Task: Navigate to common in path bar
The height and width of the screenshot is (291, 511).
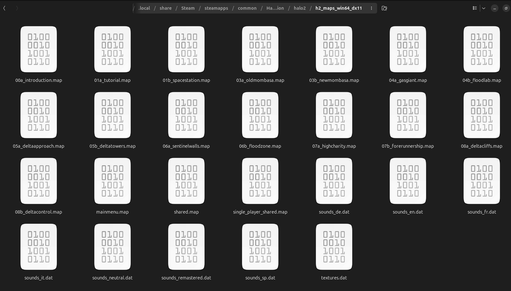Action: pyautogui.click(x=247, y=8)
